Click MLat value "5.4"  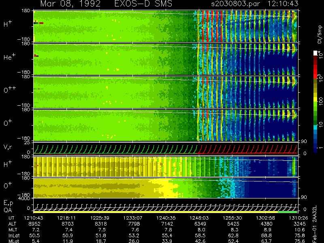pyautogui.click(x=36, y=241)
